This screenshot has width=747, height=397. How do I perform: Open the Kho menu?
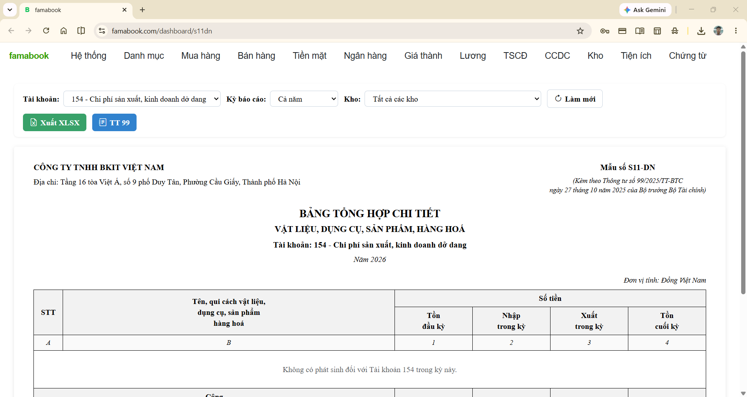click(x=595, y=56)
